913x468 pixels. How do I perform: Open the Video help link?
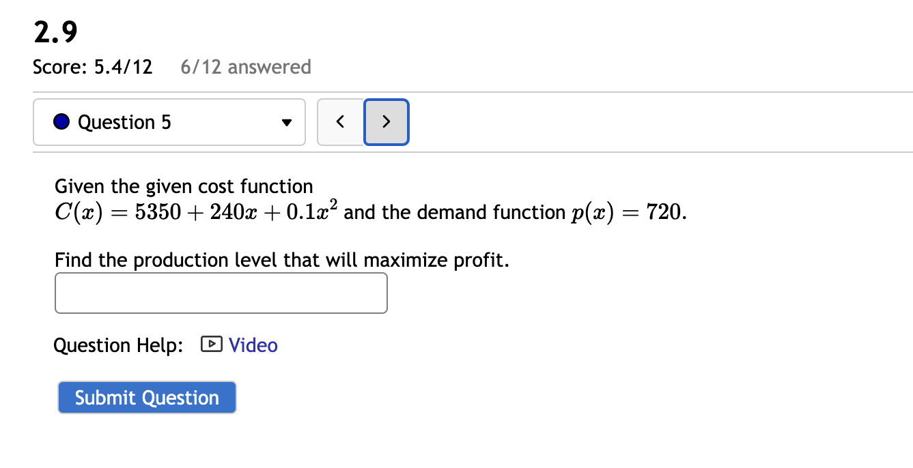[253, 345]
